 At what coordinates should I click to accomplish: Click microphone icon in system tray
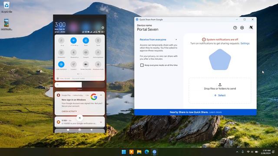[242, 152]
